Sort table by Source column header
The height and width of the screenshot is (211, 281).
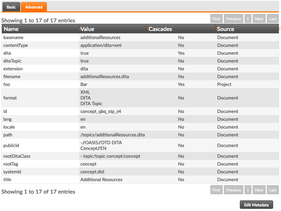[x=247, y=29]
